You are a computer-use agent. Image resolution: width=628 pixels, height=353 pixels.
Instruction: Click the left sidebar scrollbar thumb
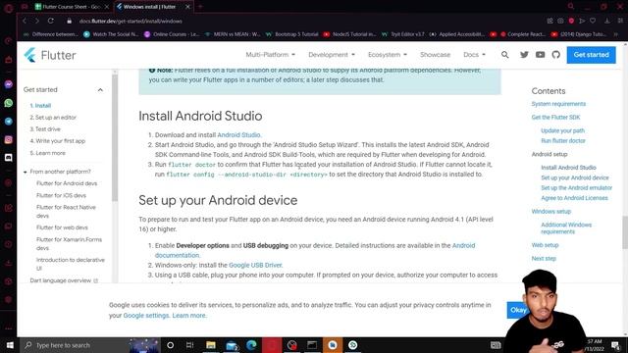pyautogui.click(x=115, y=138)
